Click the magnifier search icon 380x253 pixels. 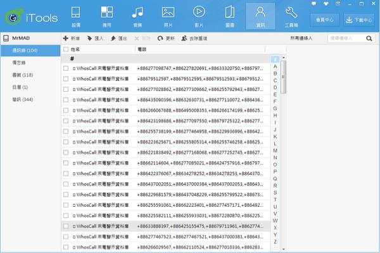(x=369, y=38)
